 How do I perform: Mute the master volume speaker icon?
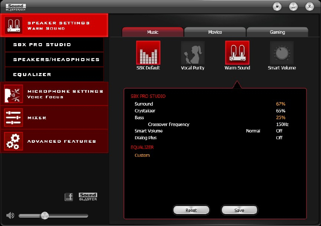tap(10, 215)
